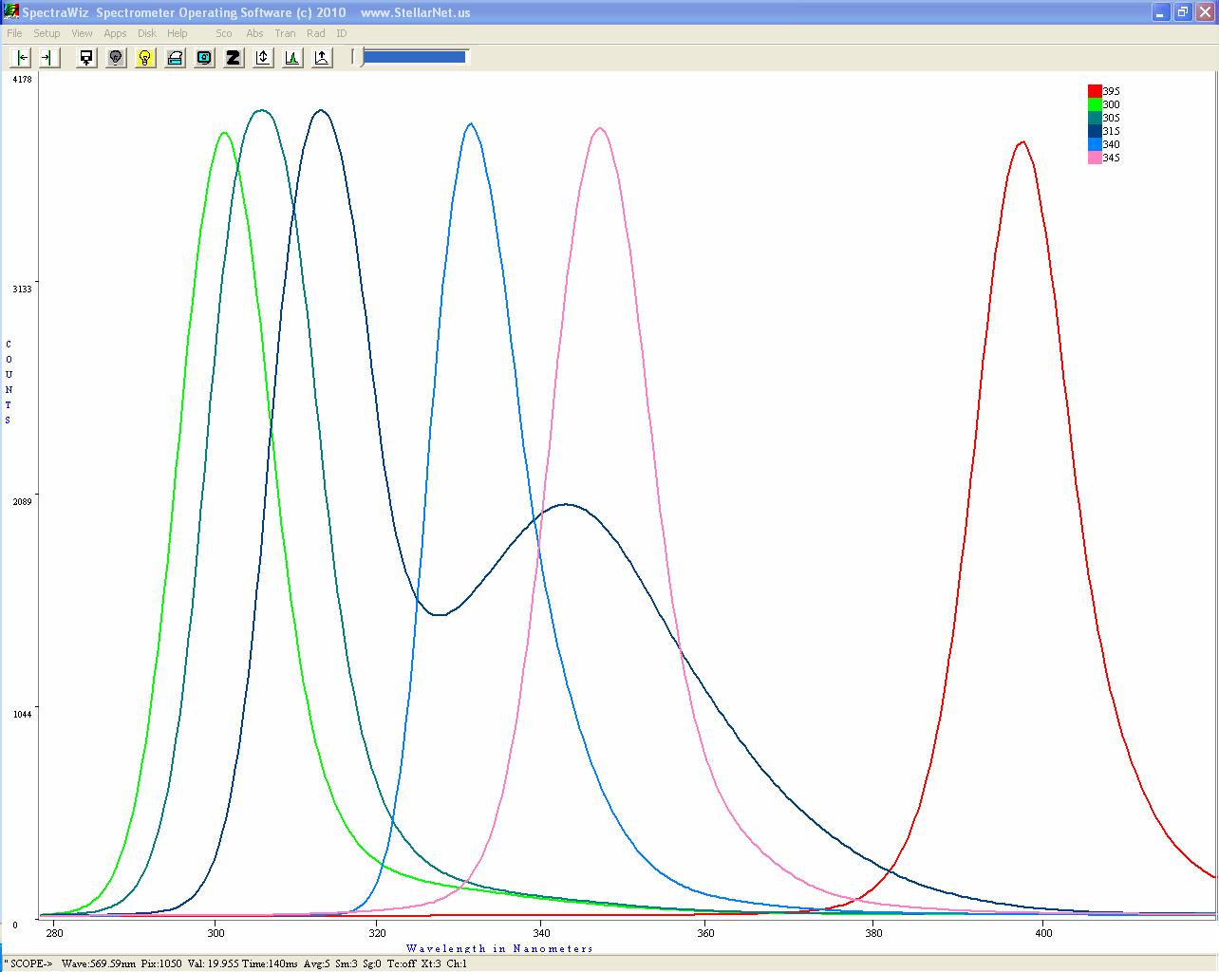The height and width of the screenshot is (972, 1219).
Task: Click the left cursor arrow toolbar icon
Action: click(21, 58)
